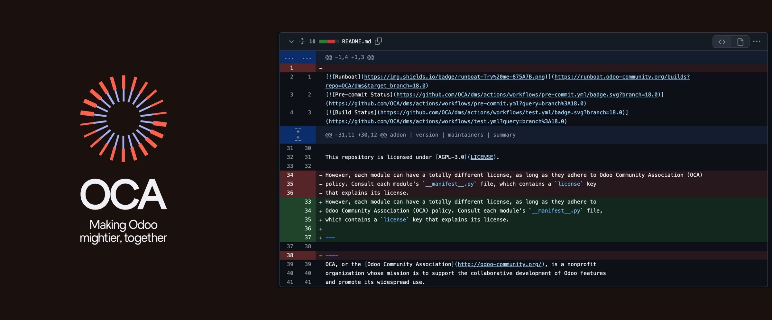
Task: Click the added '---' separator on line 37
Action: point(330,238)
